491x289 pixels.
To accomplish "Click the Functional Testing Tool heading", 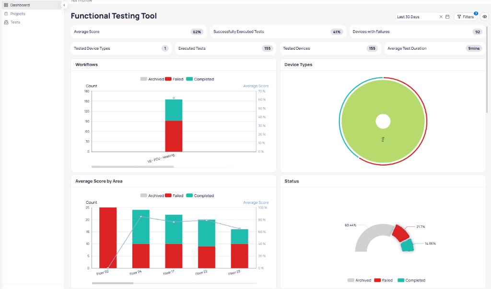I will coord(114,16).
